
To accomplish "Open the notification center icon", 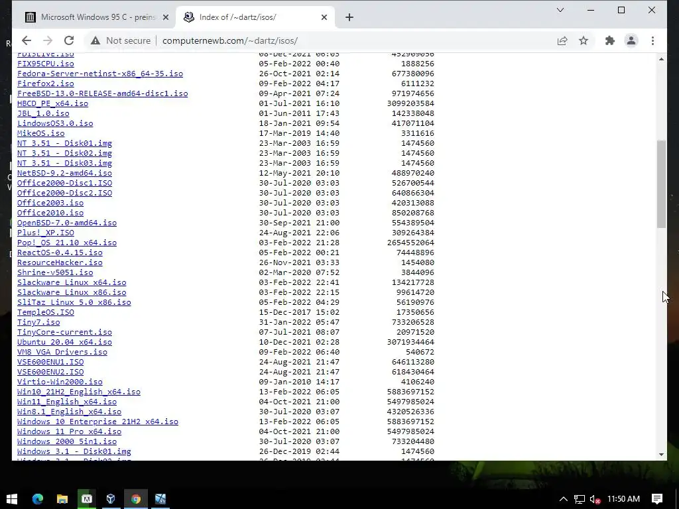I will [x=657, y=499].
